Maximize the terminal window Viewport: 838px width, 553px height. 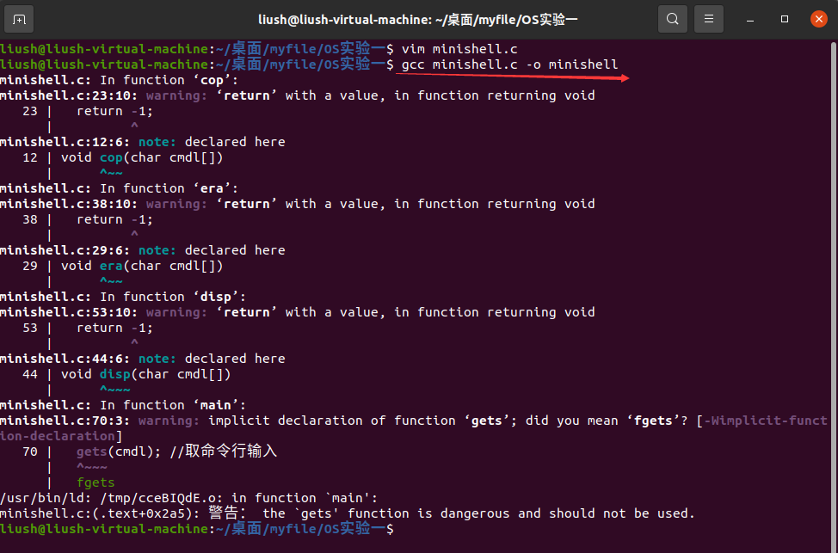pyautogui.click(x=785, y=18)
